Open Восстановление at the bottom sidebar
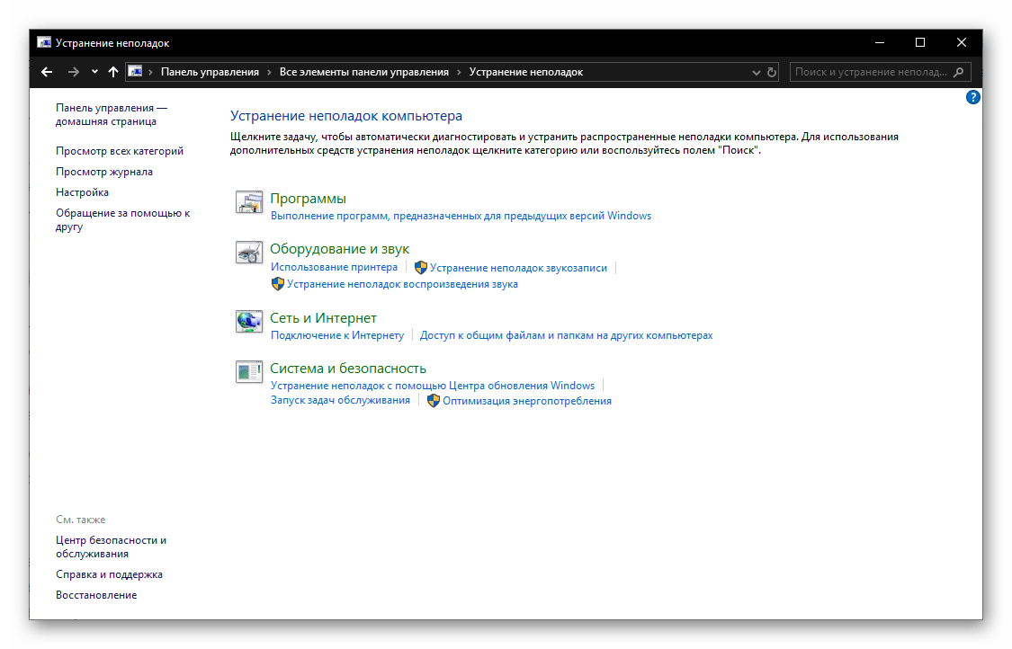The width and height of the screenshot is (1012, 649). click(96, 594)
